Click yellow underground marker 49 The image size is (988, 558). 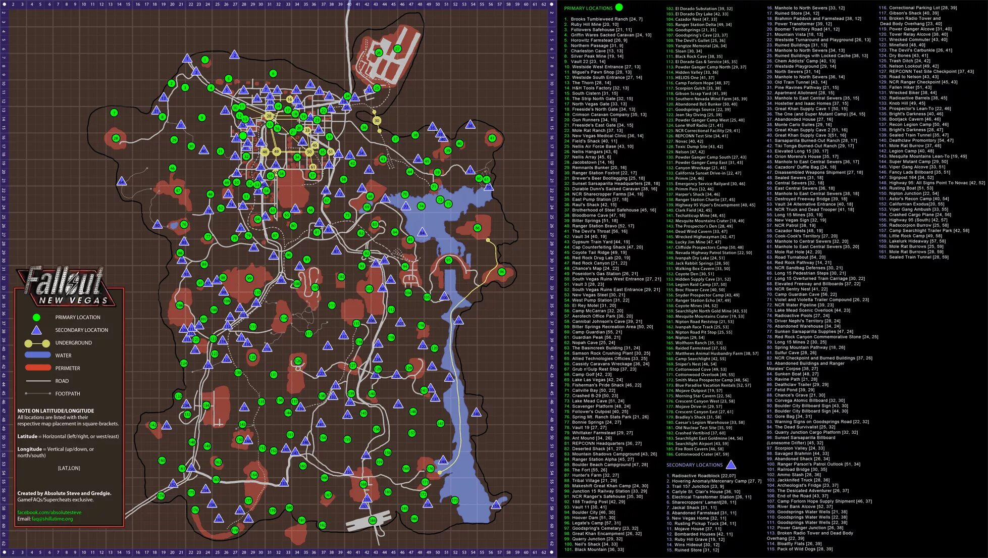point(276,151)
